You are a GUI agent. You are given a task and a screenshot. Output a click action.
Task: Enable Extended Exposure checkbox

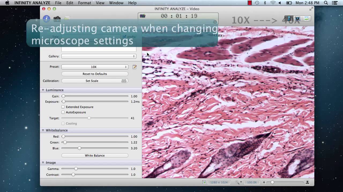pos(63,107)
